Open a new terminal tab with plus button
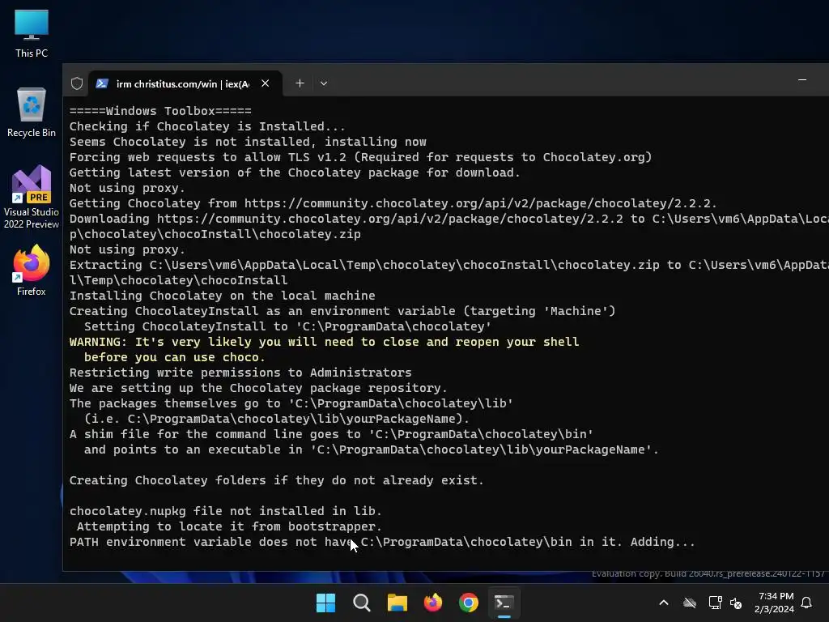The image size is (829, 622). click(x=300, y=83)
